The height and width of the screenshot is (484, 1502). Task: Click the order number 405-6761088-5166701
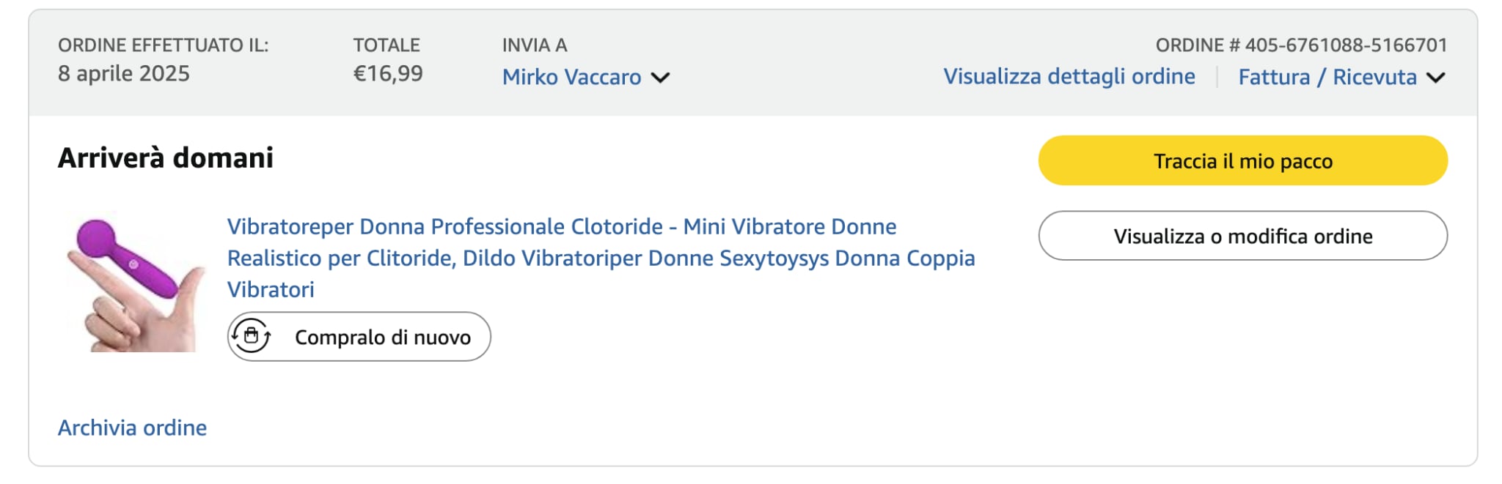point(1345,45)
